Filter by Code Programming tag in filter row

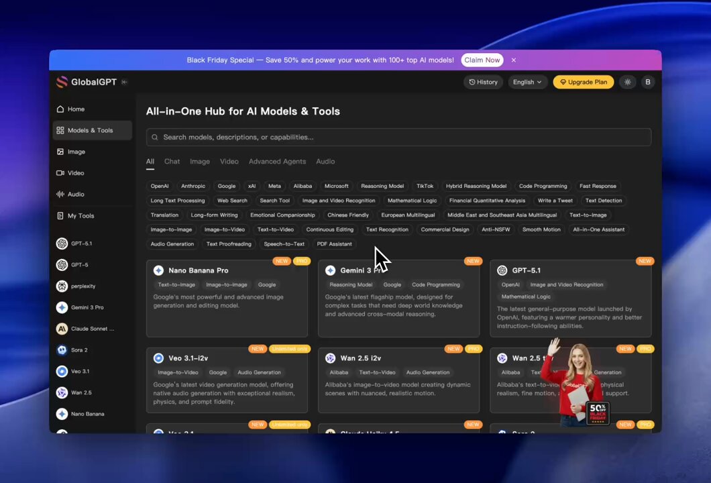(543, 186)
